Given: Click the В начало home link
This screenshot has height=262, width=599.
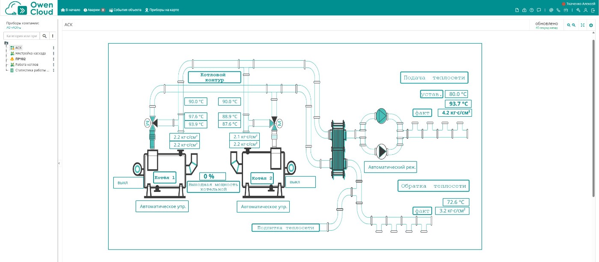Looking at the screenshot, I should tap(71, 10).
